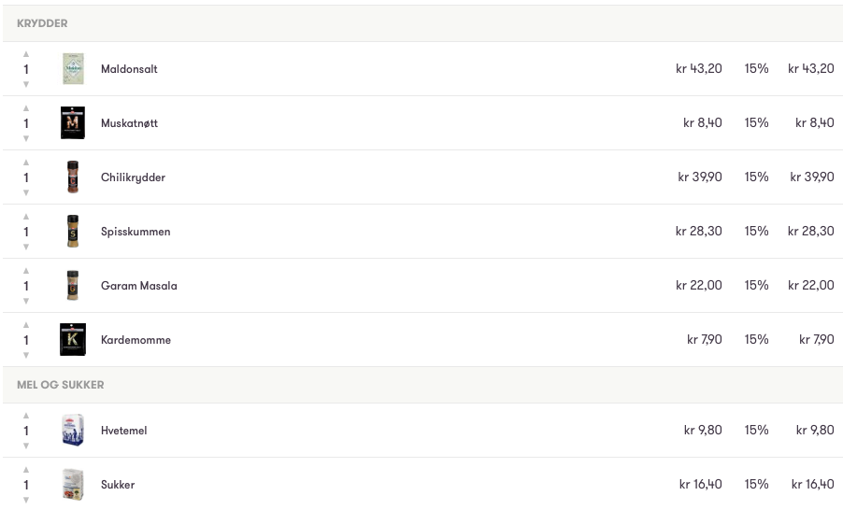Increase Maldonsalt quantity with up arrow
The height and width of the screenshot is (510, 843).
tap(26, 54)
